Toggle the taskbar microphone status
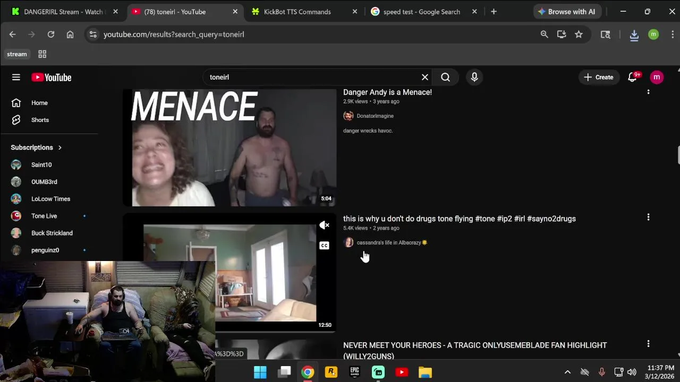Image resolution: width=680 pixels, height=382 pixels. pyautogui.click(x=601, y=372)
